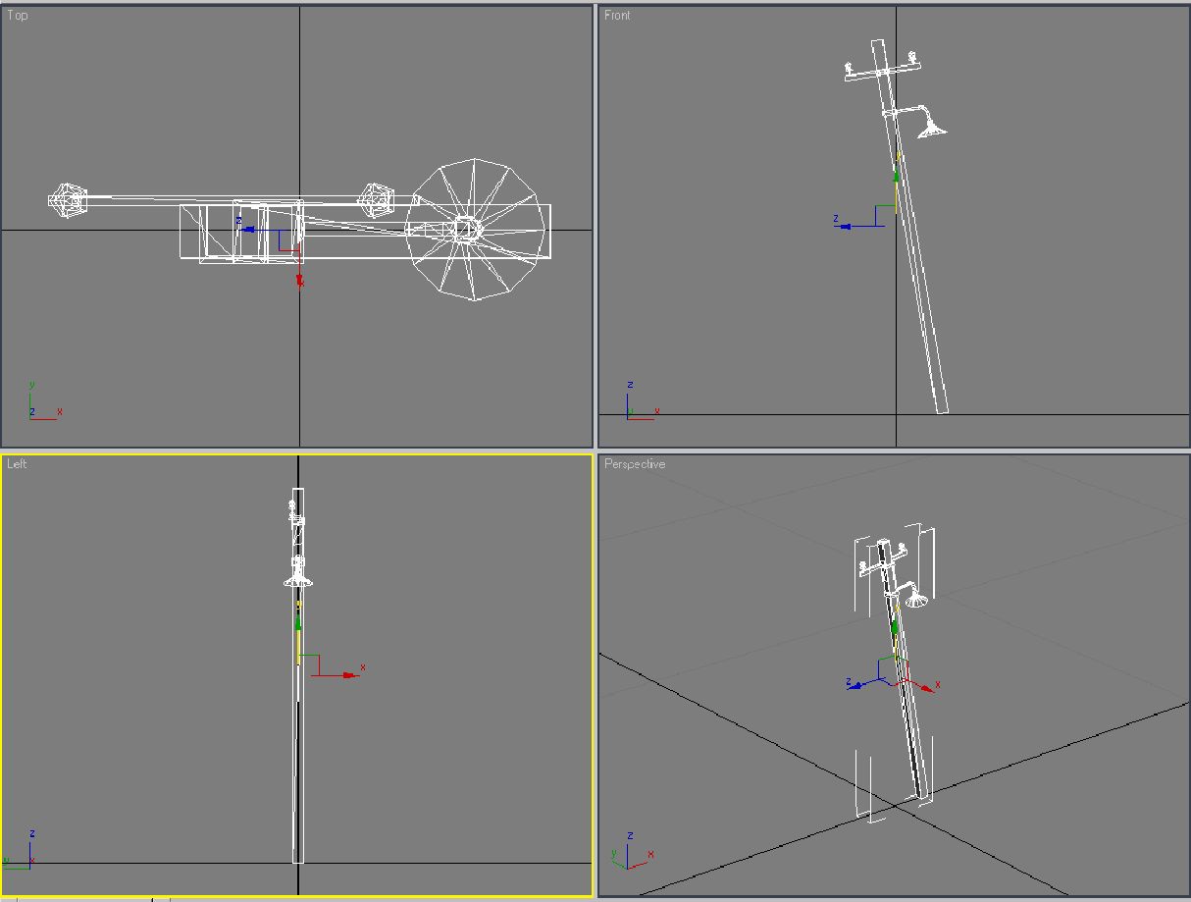Image resolution: width=1191 pixels, height=902 pixels.
Task: Select blue Z-axis gizmo arrow in Front viewport
Action: [843, 226]
